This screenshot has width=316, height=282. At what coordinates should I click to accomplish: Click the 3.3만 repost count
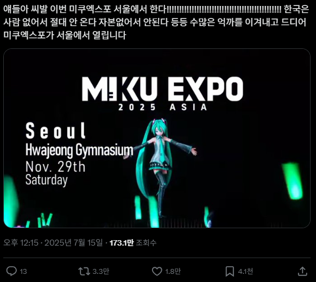click(101, 271)
